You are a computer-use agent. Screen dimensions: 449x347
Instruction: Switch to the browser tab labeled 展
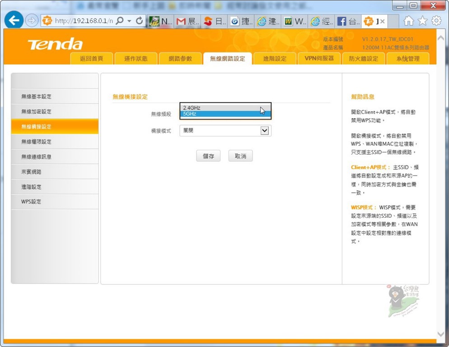click(x=187, y=21)
